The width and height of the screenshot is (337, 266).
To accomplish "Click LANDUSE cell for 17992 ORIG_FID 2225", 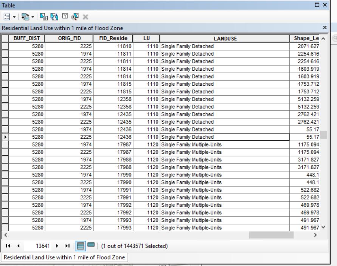I will coord(225,213).
